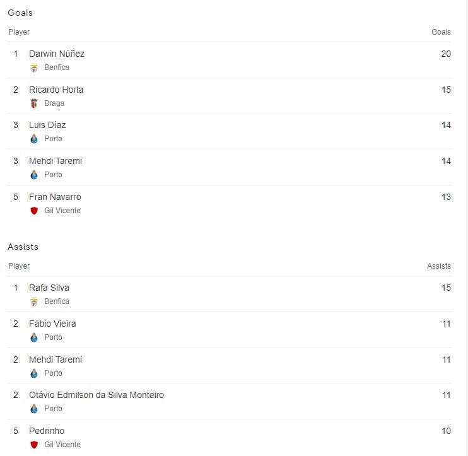Click the Assists section heading

[x=23, y=247]
